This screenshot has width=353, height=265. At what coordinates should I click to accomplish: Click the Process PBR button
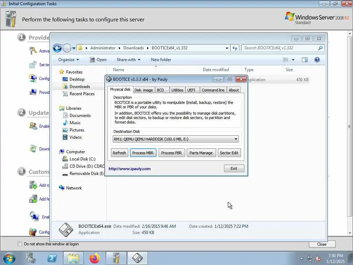point(172,153)
